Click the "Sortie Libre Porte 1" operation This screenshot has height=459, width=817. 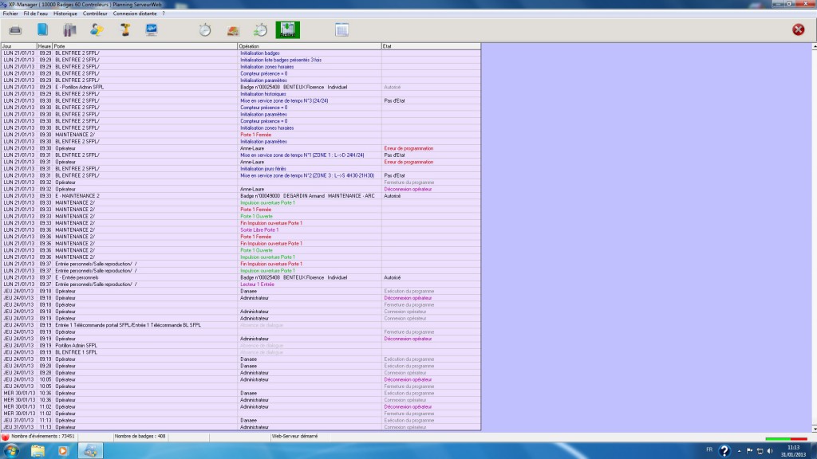click(x=259, y=230)
